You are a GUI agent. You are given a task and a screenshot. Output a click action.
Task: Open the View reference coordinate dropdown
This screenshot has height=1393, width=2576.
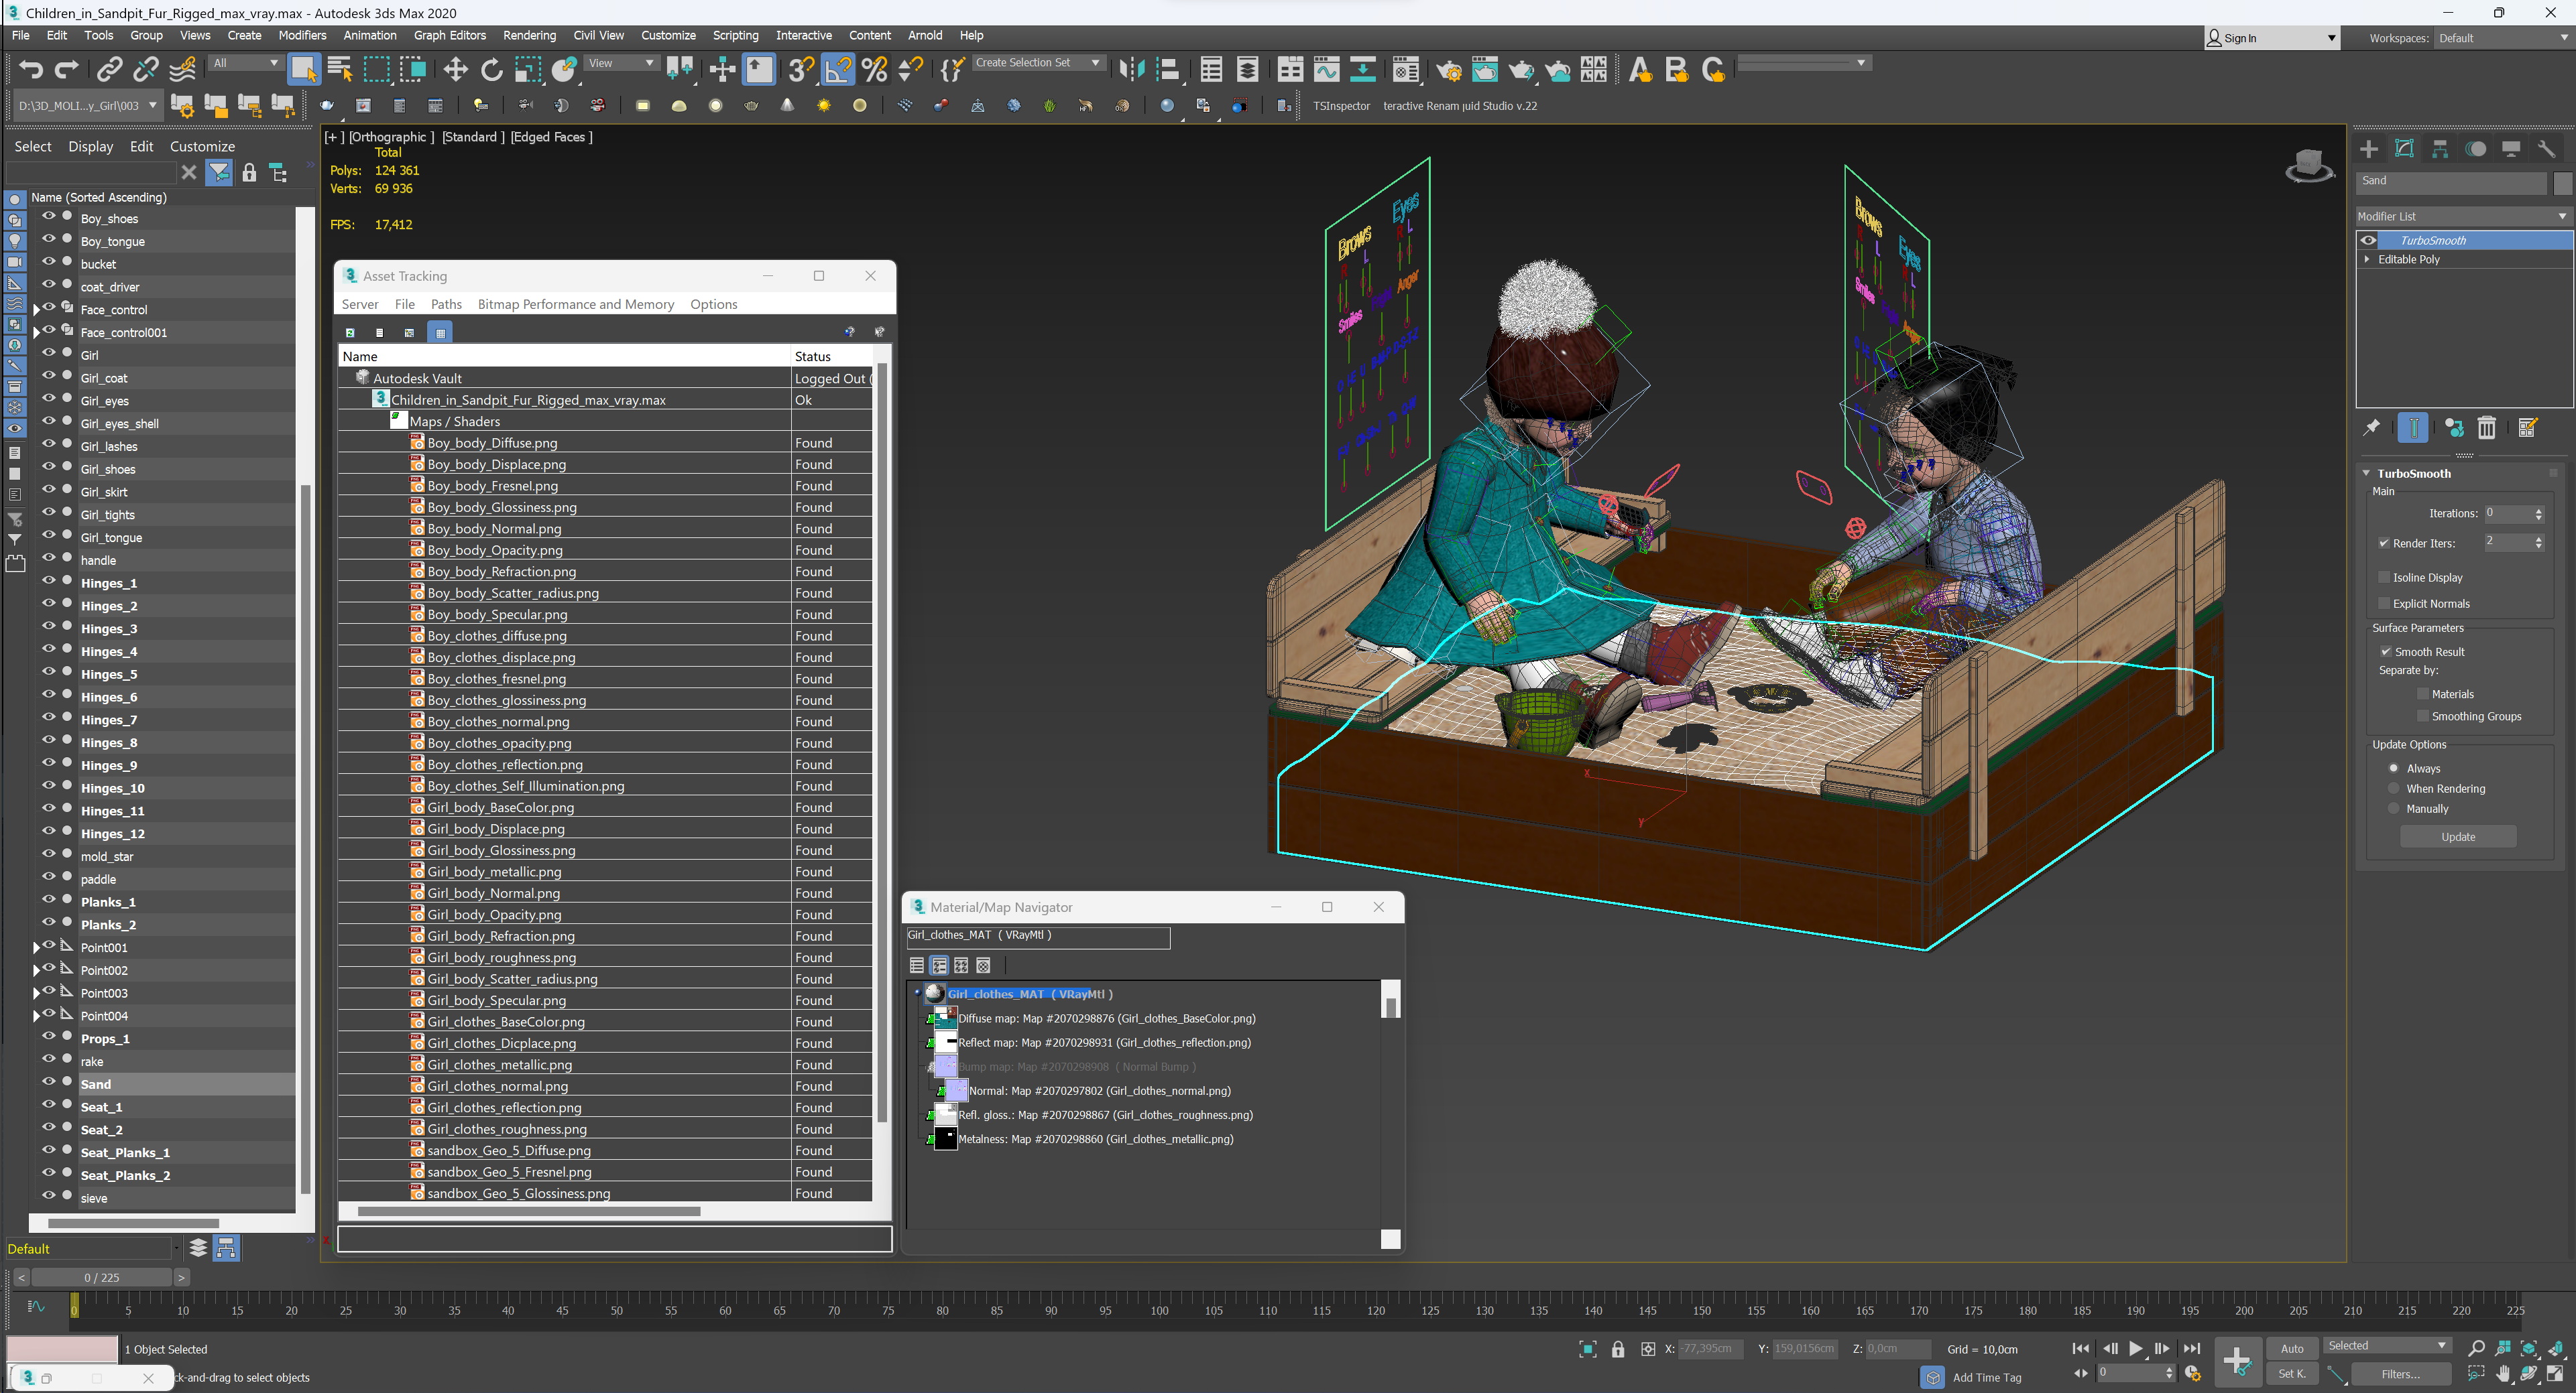tap(621, 63)
